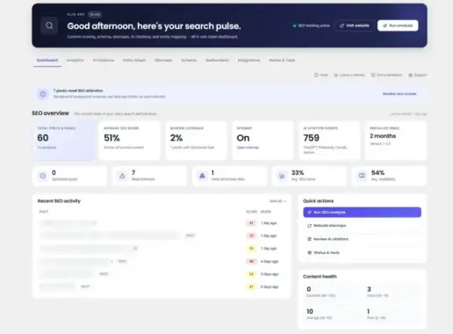The image size is (453, 334).
Task: Click the icon beside Review AI citations
Action: pos(310,239)
